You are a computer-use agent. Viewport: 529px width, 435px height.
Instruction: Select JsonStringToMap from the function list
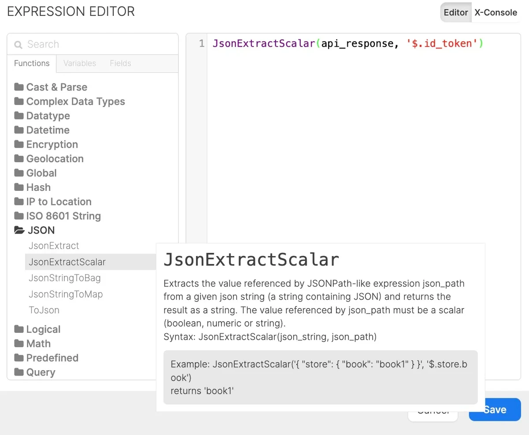click(x=65, y=294)
